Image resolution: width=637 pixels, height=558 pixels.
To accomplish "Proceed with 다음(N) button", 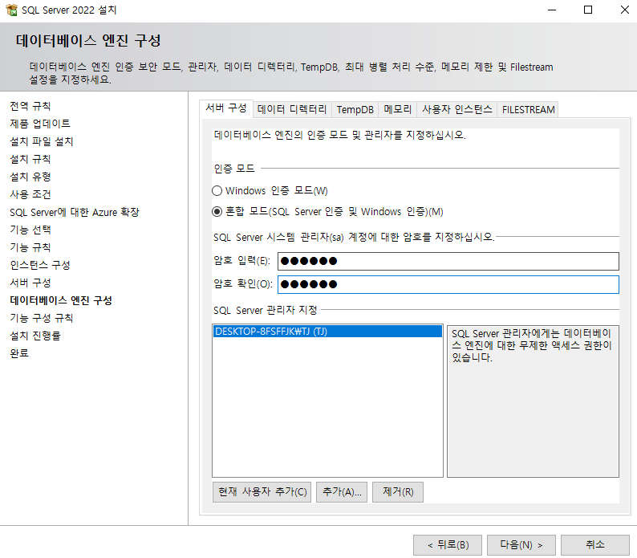I will point(521,545).
